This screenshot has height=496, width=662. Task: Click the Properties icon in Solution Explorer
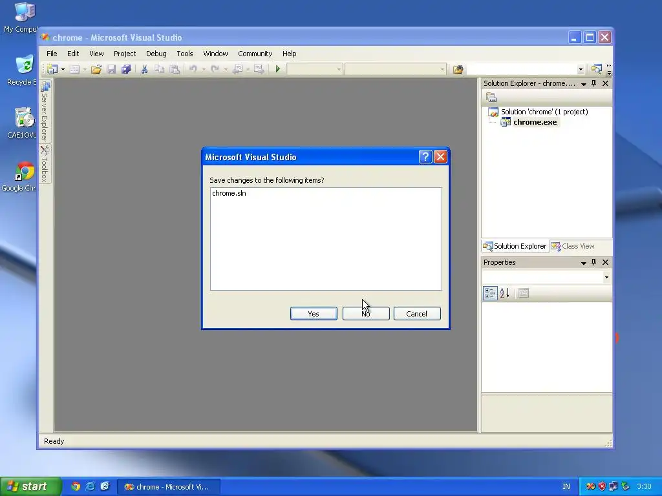[x=491, y=98]
